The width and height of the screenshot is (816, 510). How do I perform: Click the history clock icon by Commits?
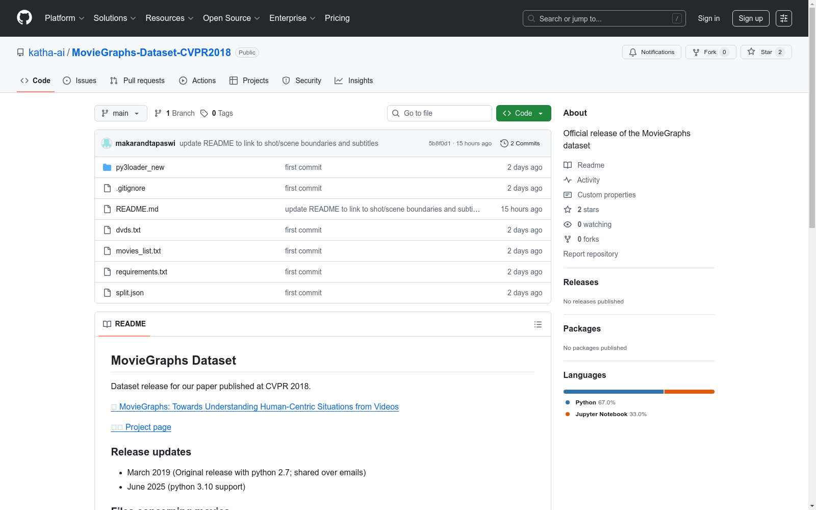pos(504,143)
